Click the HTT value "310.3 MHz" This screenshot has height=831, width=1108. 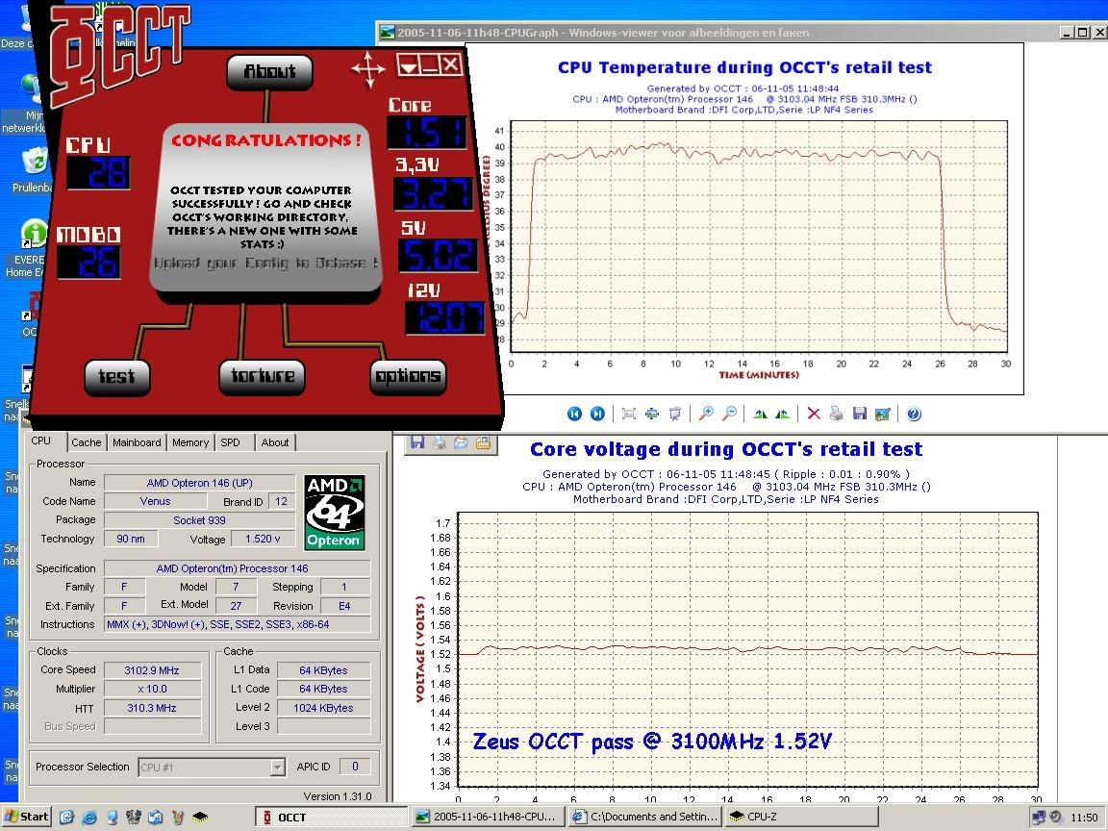click(152, 708)
